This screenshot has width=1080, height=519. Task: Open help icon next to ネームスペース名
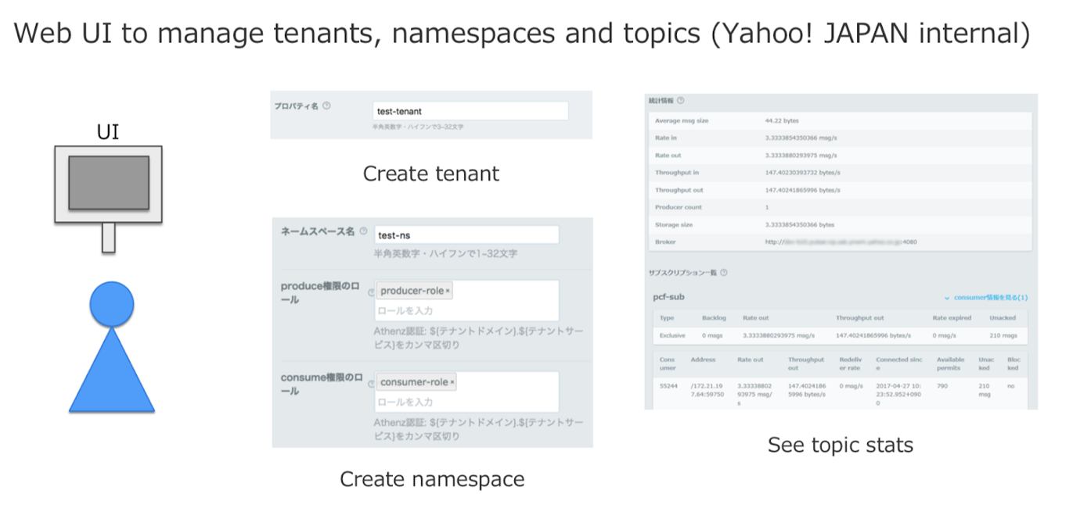click(363, 231)
